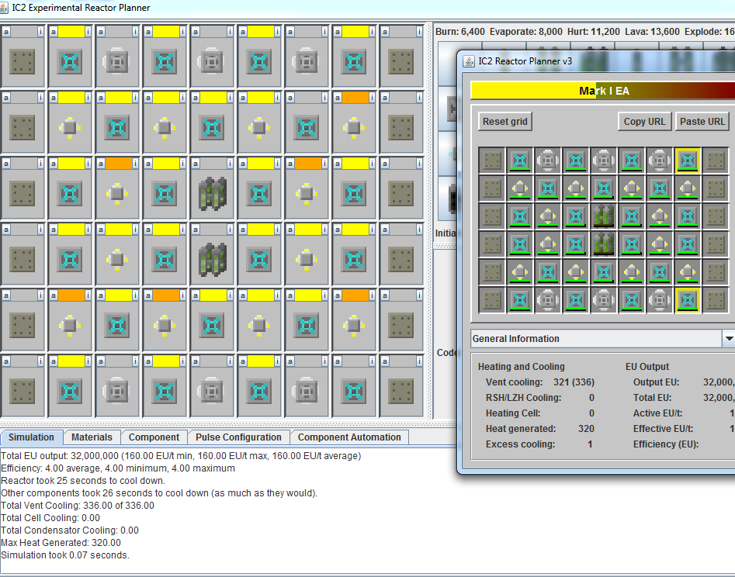Select heat exchanger at row 4 column 7, large grid

point(307,260)
